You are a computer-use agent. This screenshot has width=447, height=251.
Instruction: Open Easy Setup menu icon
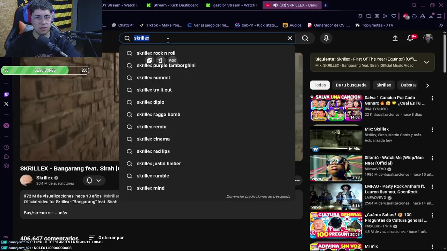pos(439,16)
